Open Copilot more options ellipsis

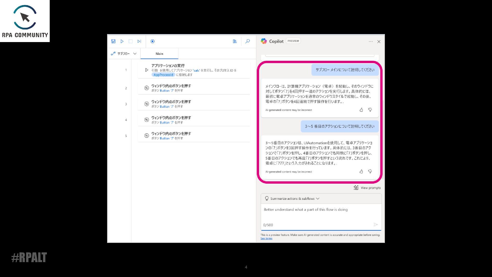tap(371, 42)
